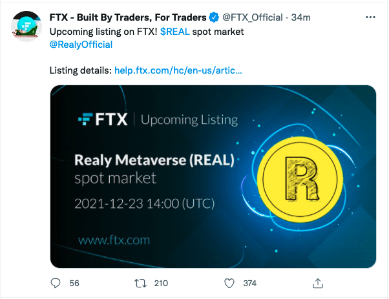Visit the @RealyOfficial mention
This screenshot has height=299, width=389.
[81, 45]
